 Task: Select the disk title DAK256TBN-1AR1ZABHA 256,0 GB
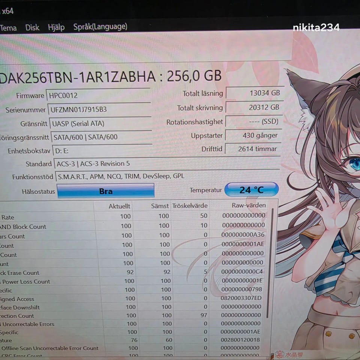tap(111, 76)
